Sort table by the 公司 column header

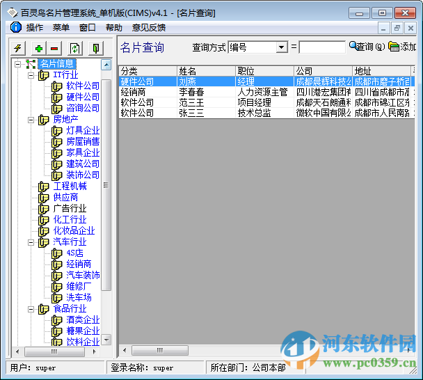click(323, 71)
